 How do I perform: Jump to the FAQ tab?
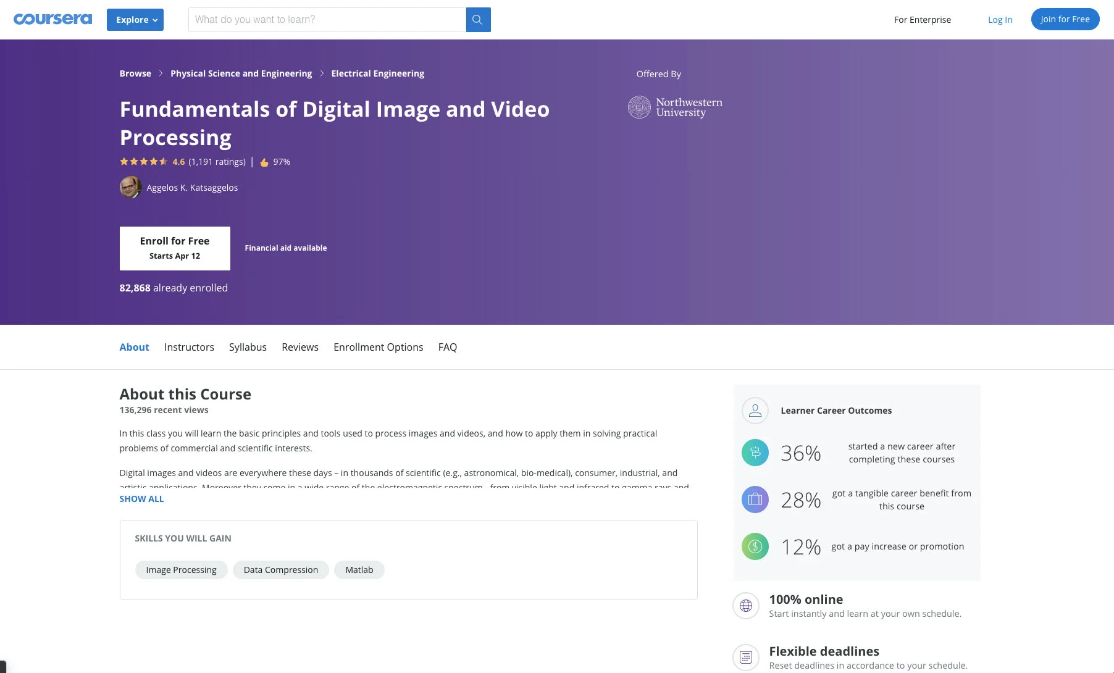[448, 347]
